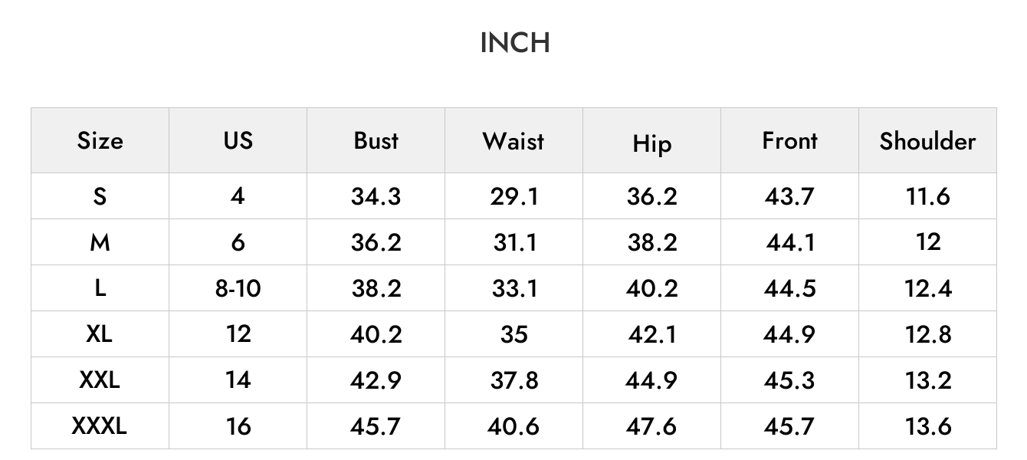Select the S size row label
This screenshot has height=460, width=1027.
pos(100,196)
